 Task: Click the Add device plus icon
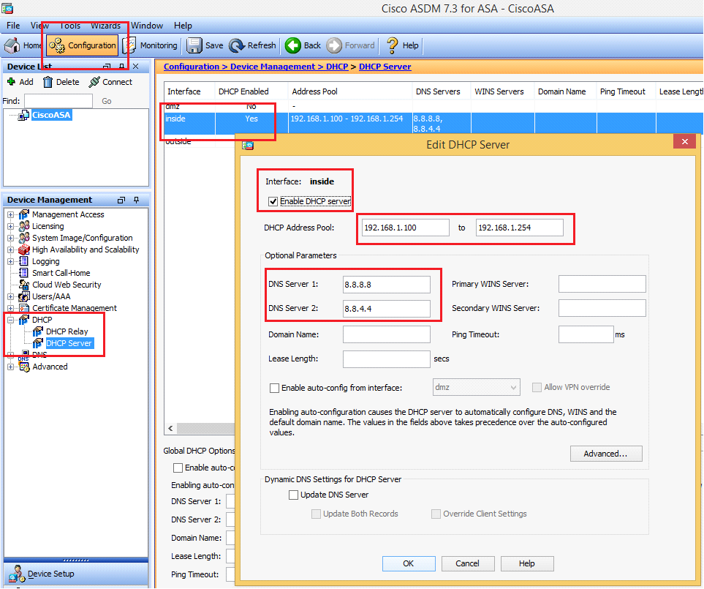point(11,81)
